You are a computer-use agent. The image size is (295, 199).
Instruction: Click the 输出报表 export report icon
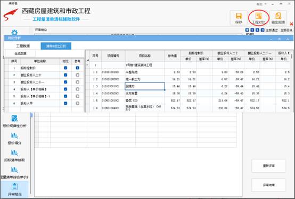click(278, 18)
